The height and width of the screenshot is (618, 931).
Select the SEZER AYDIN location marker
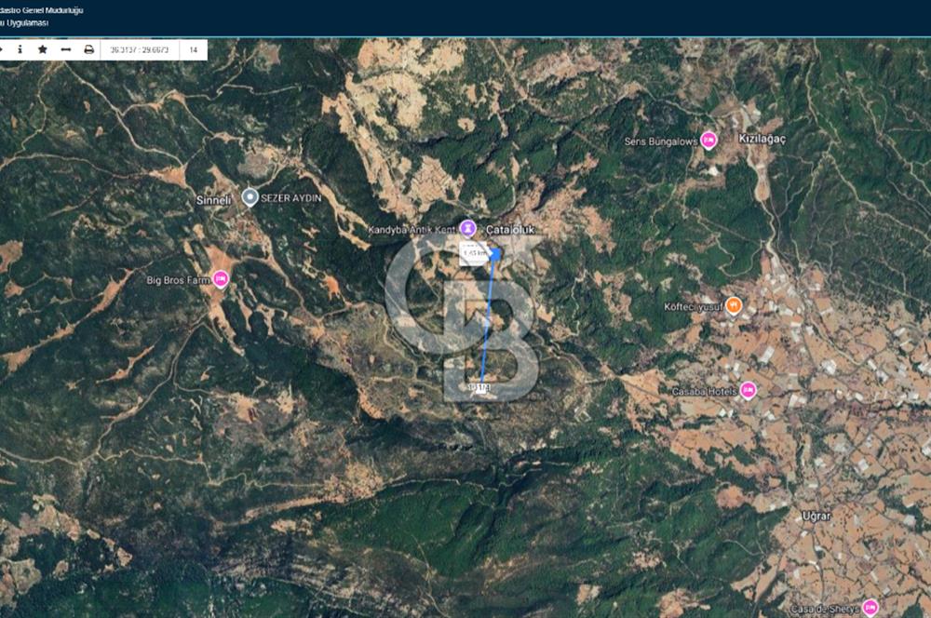250,196
